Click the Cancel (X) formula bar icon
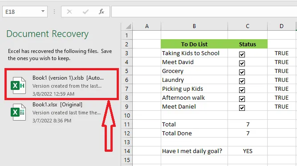This screenshot has height=166, width=297. coord(69,12)
